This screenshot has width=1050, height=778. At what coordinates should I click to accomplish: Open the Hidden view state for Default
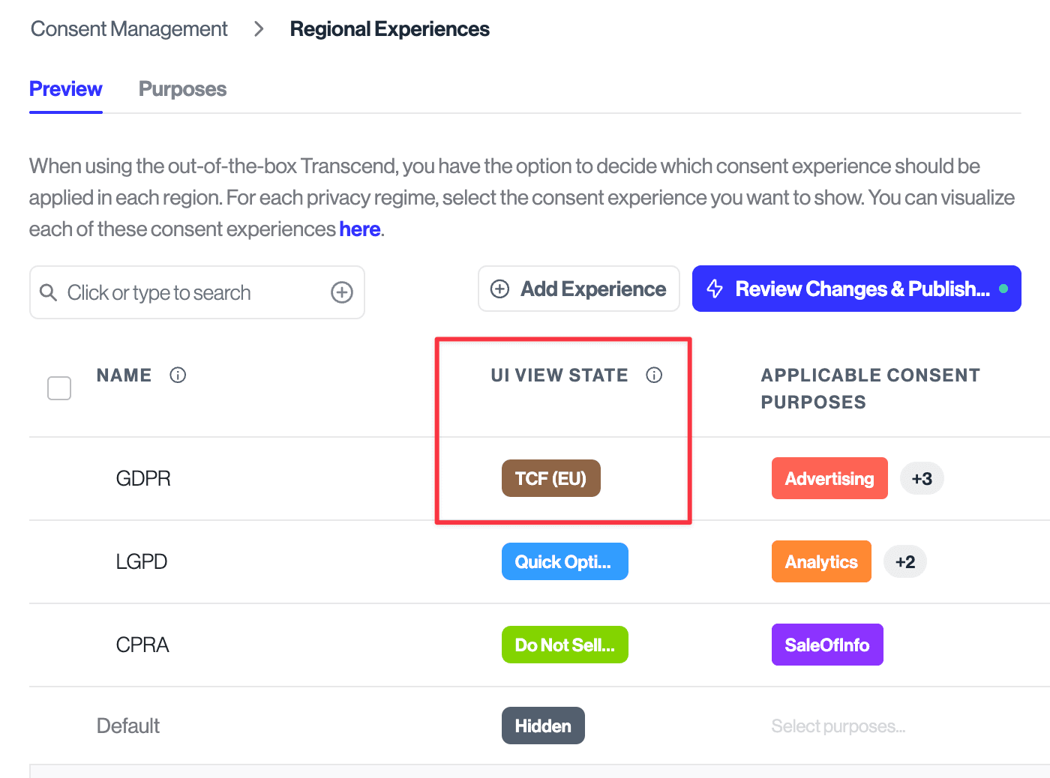pyautogui.click(x=542, y=726)
